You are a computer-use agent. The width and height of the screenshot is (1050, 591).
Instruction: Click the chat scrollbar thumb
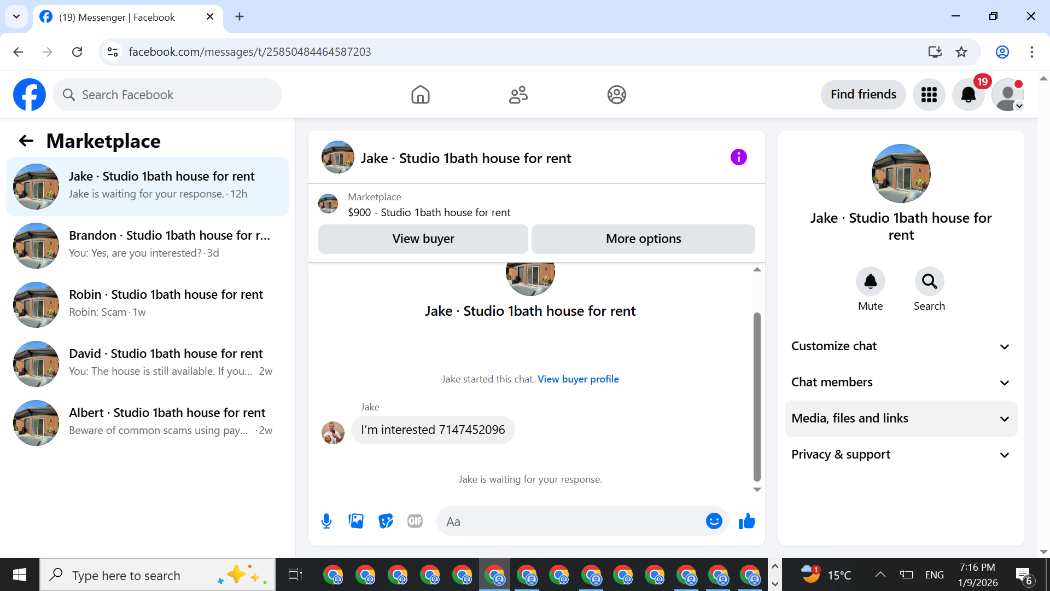point(757,397)
